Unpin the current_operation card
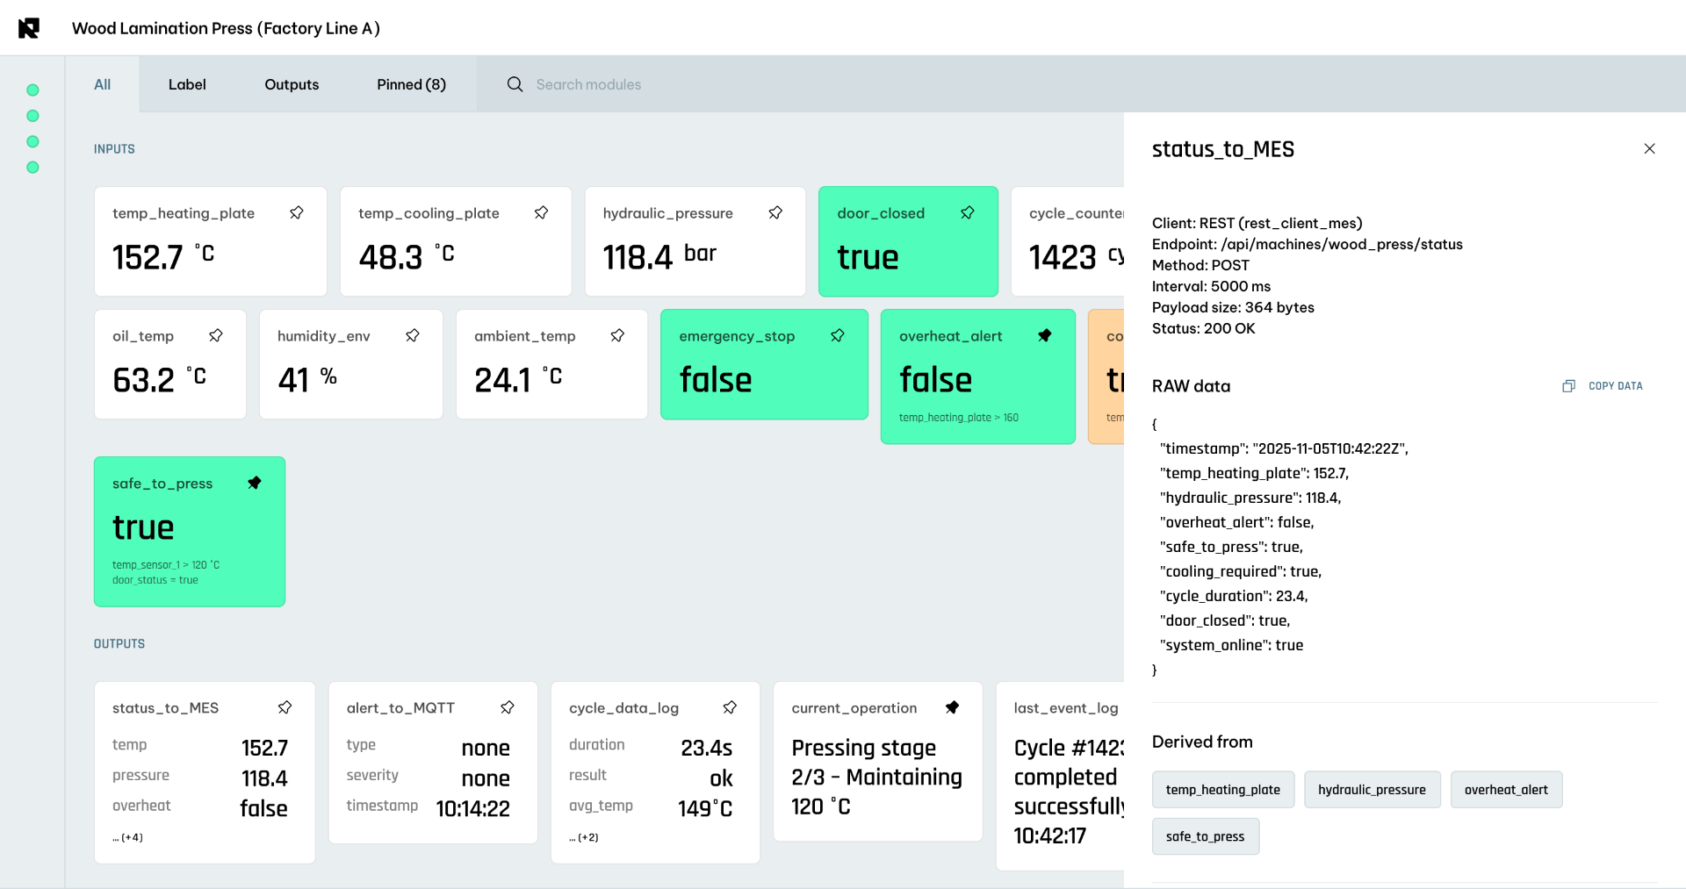Screen dimensions: 1686x889 click(x=952, y=708)
